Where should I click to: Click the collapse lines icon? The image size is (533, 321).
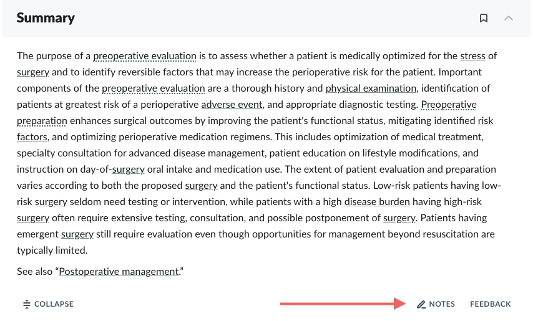coord(26,304)
